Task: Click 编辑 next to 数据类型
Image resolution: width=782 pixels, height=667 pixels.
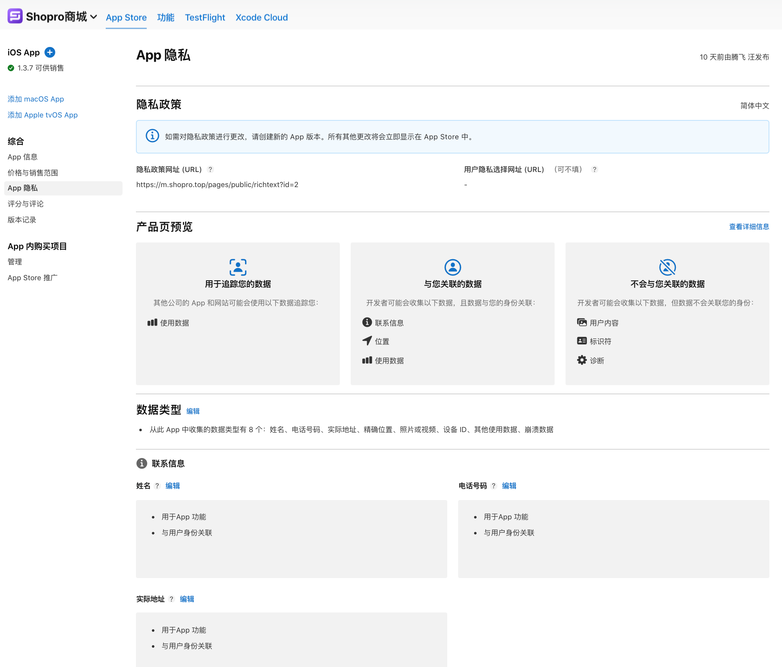Action: coord(193,411)
